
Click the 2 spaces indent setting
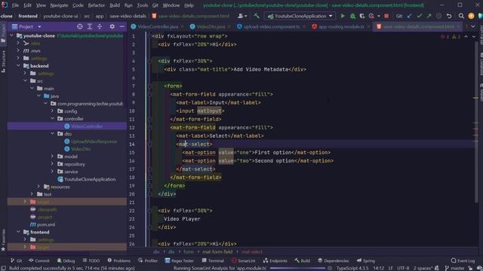pos(423,268)
